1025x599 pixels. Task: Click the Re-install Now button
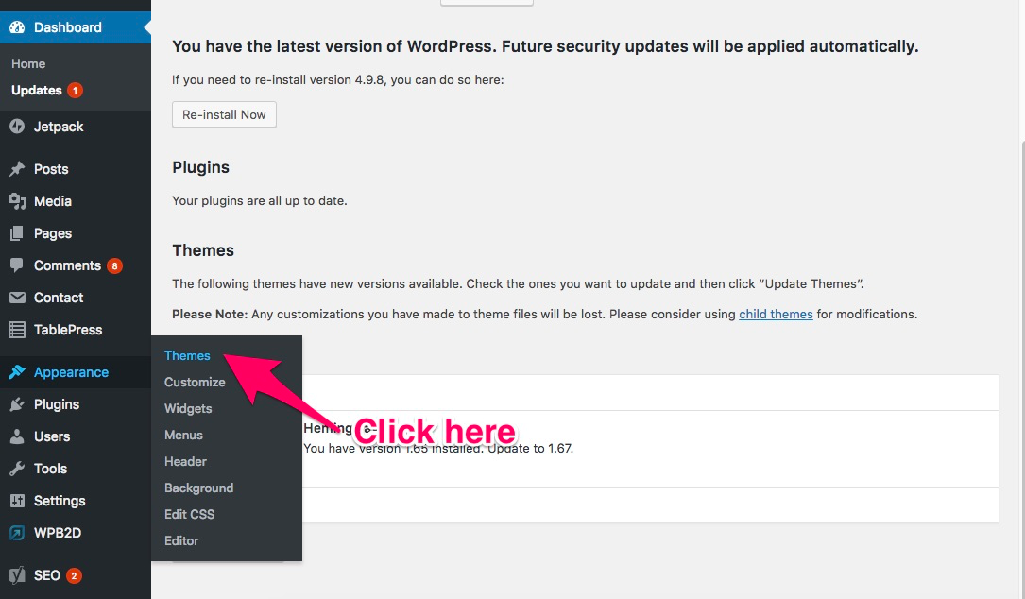224,114
